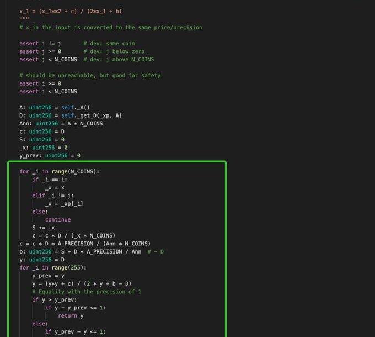Click the "for _i in range(255)" loop header
Viewport: 375px width, 337px height.
coord(52,267)
